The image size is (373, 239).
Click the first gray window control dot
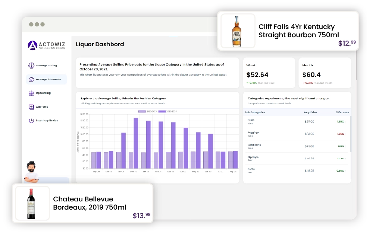tap(31, 25)
